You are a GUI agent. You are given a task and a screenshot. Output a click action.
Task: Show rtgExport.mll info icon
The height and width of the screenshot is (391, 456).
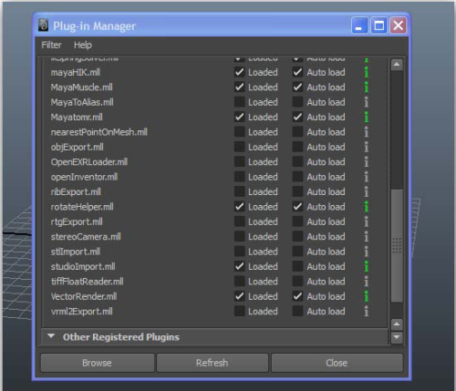(x=367, y=221)
